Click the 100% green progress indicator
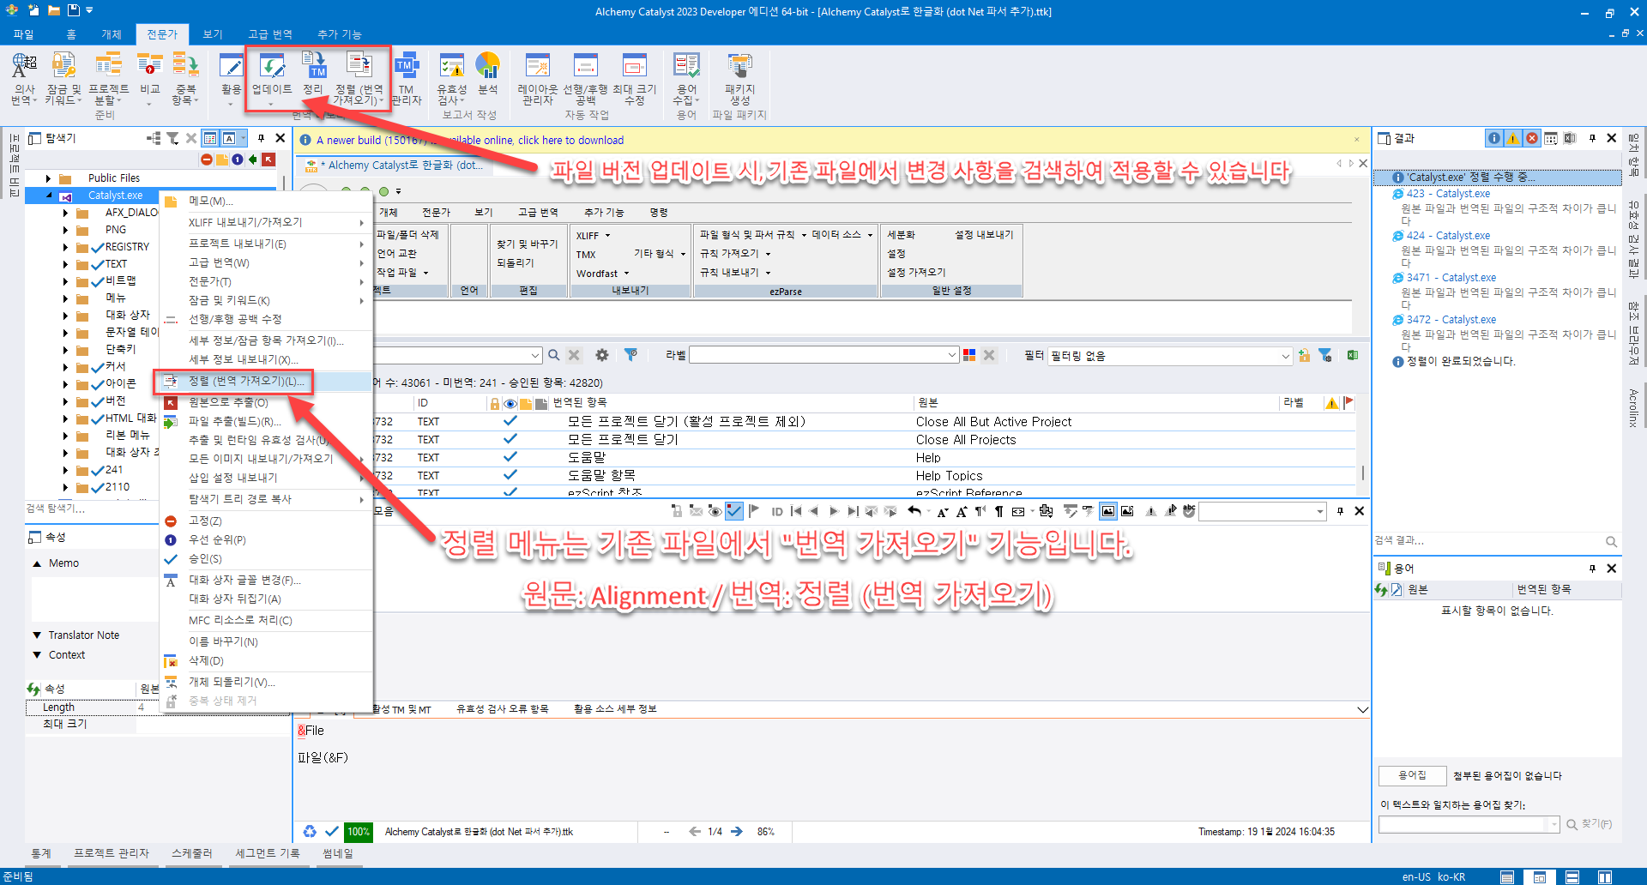 (x=359, y=832)
